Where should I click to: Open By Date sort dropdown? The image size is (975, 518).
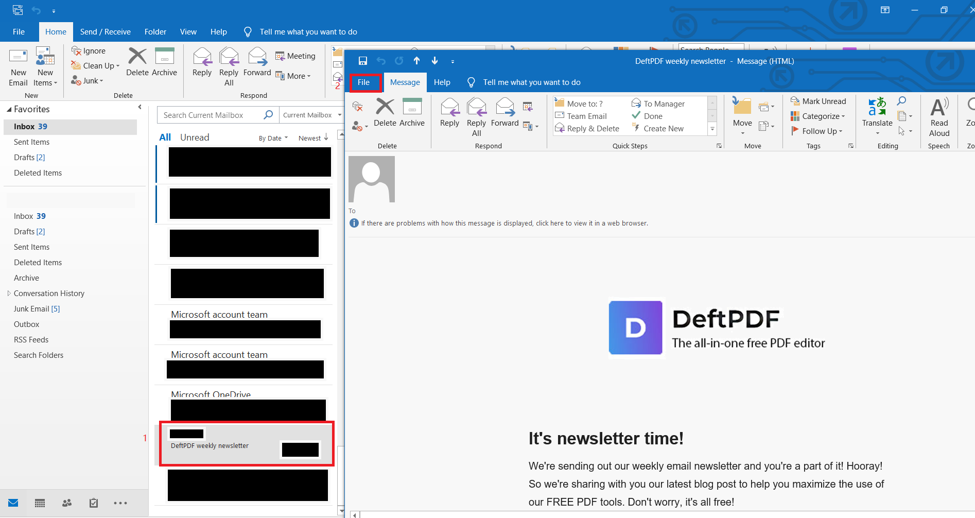pos(273,138)
